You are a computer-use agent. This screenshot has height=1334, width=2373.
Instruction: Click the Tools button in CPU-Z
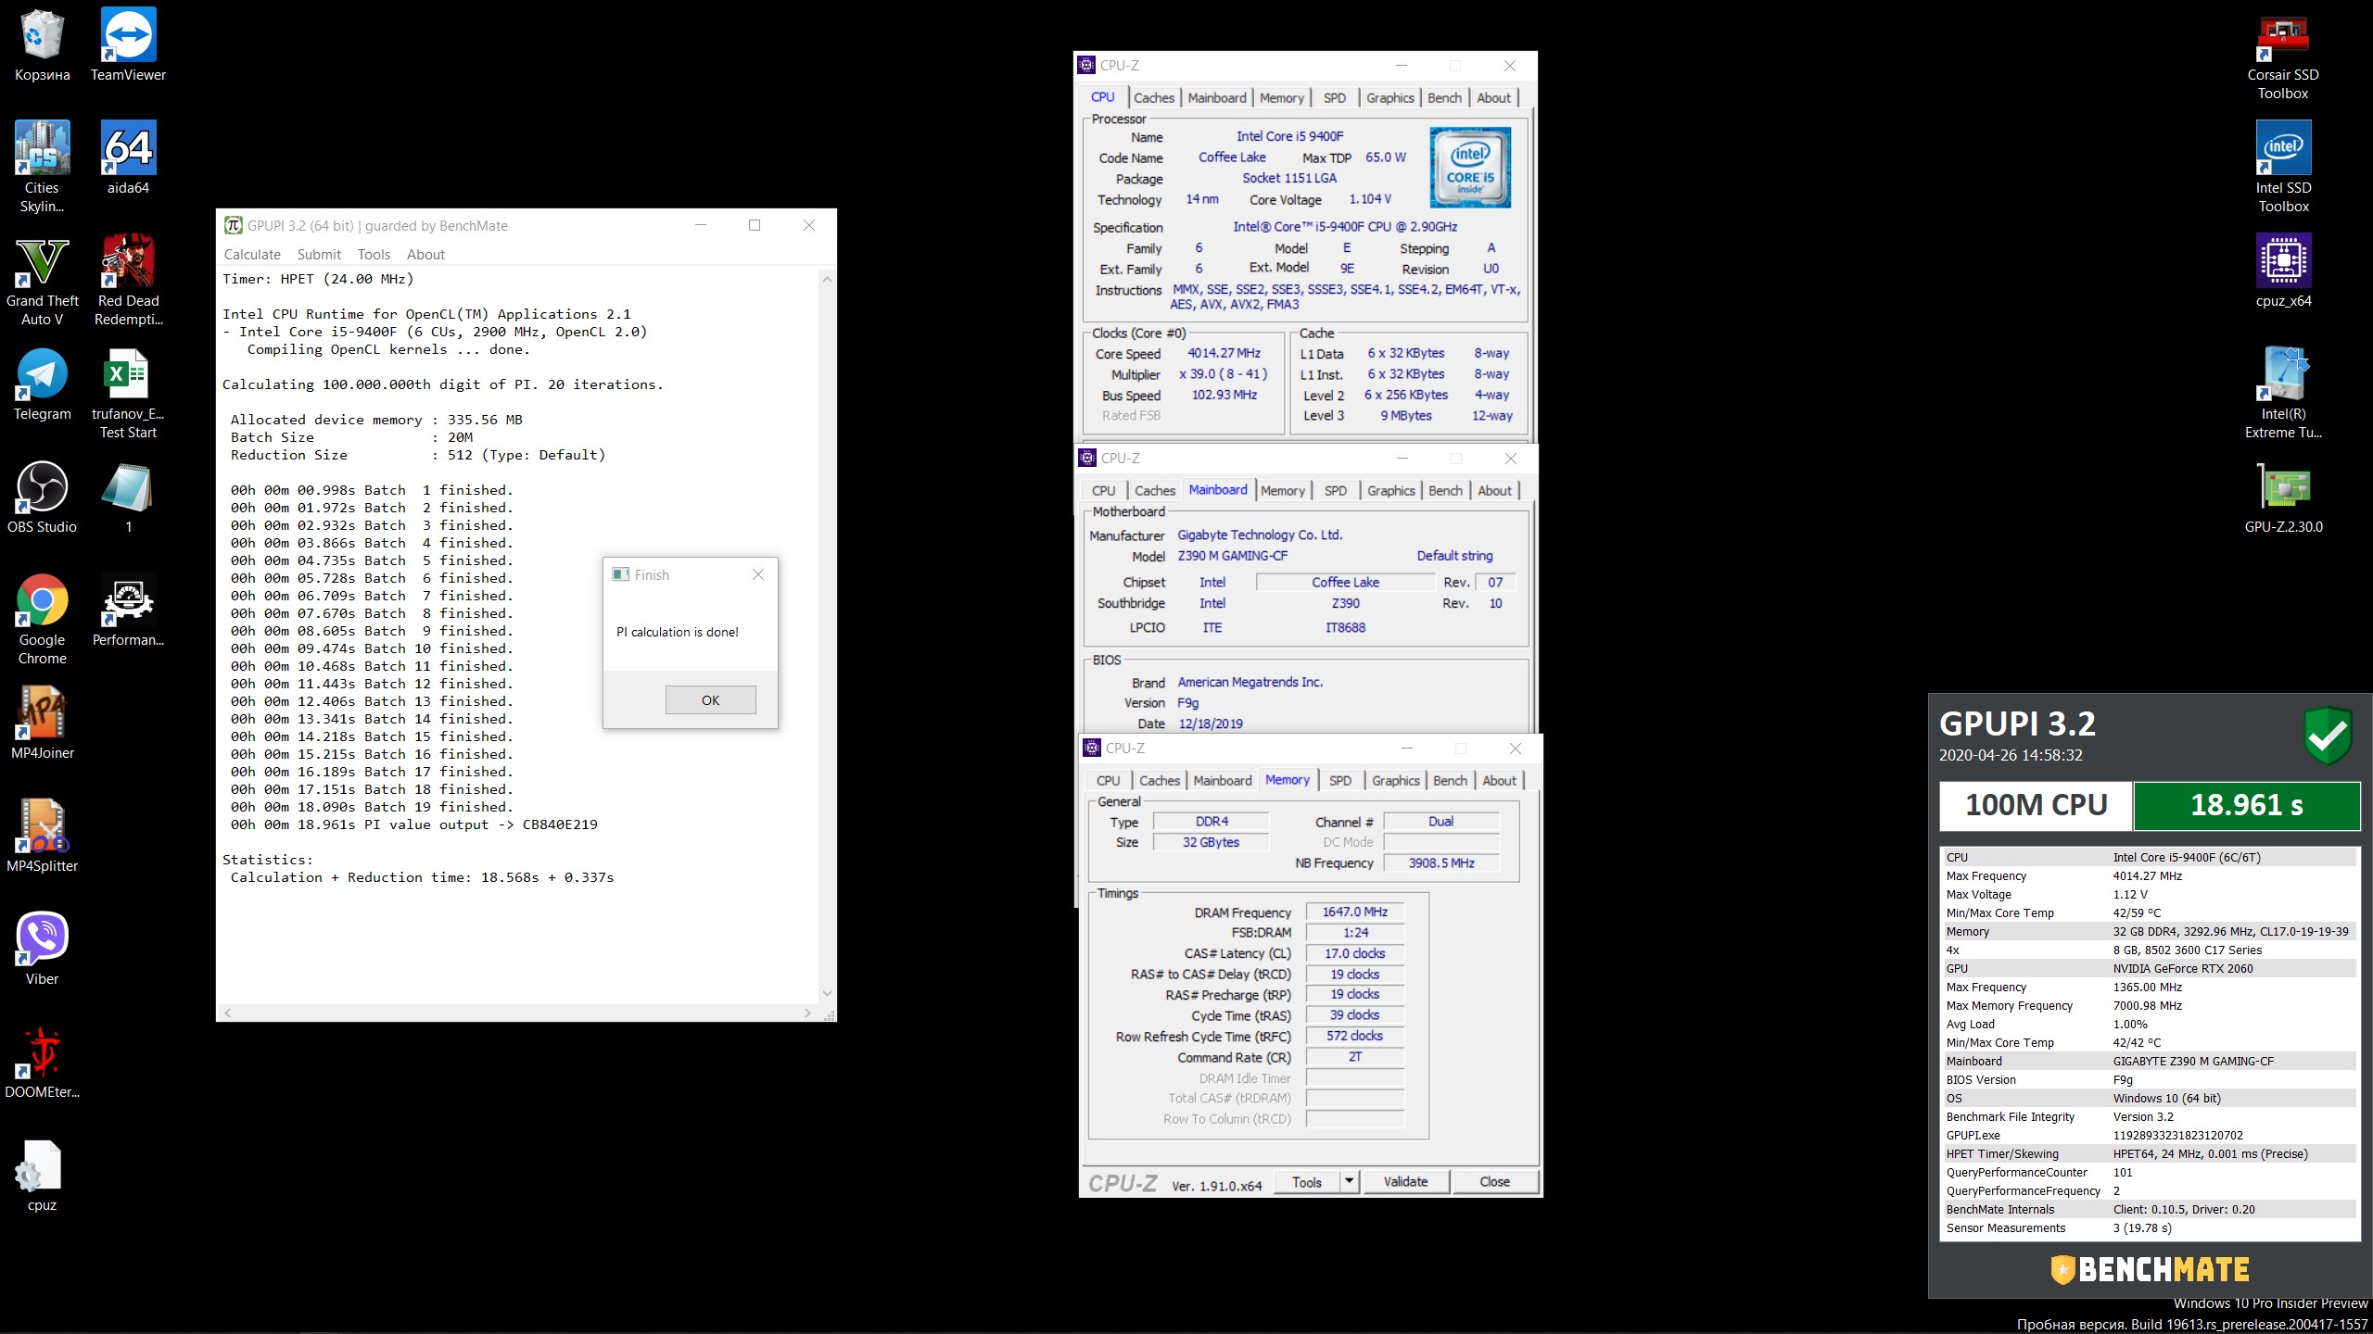point(1306,1181)
